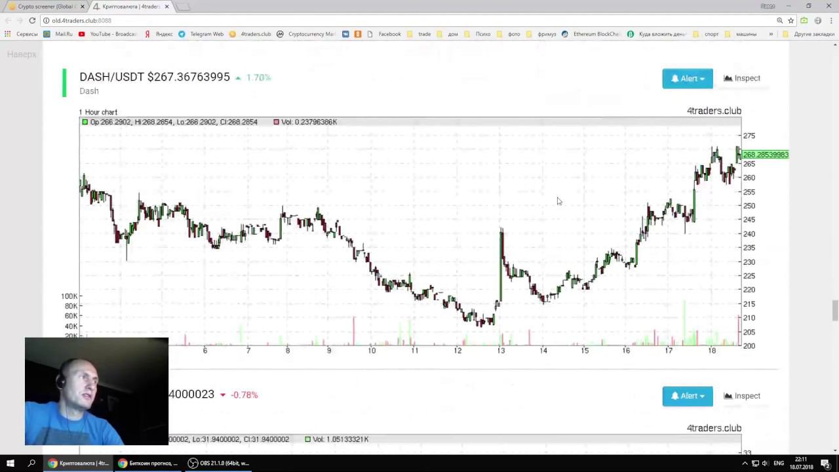
Task: Expand the overflow bookmarks chevron
Action: click(771, 34)
